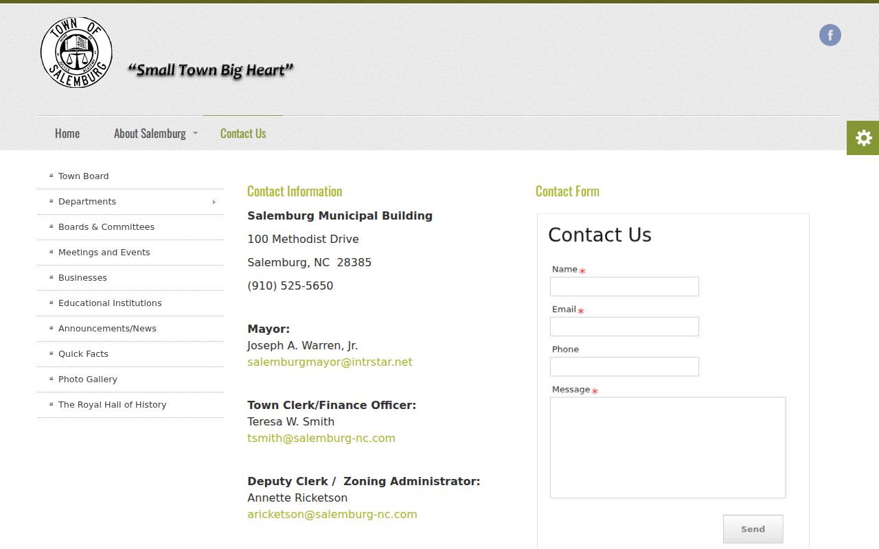Select the Contact Us menu tab
Screen dimensions: 879x549
243,133
